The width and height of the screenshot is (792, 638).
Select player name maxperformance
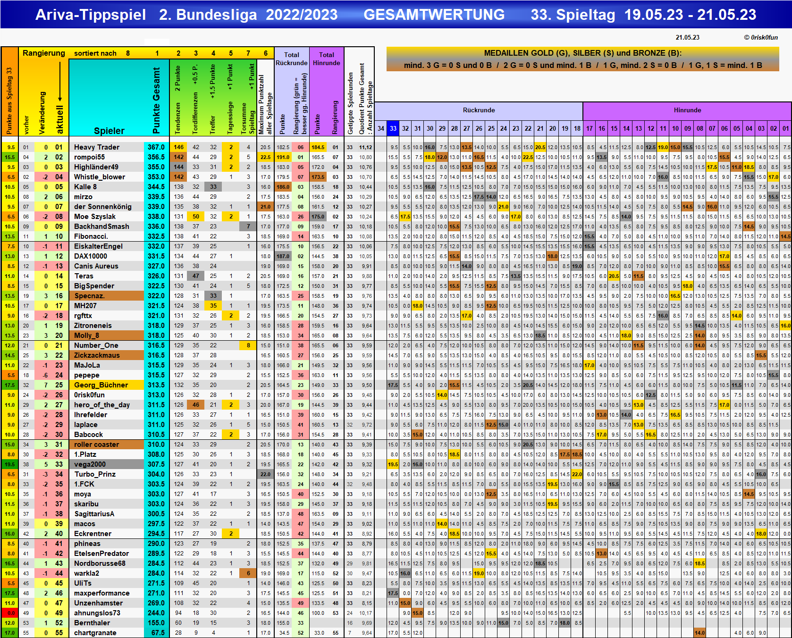click(101, 593)
